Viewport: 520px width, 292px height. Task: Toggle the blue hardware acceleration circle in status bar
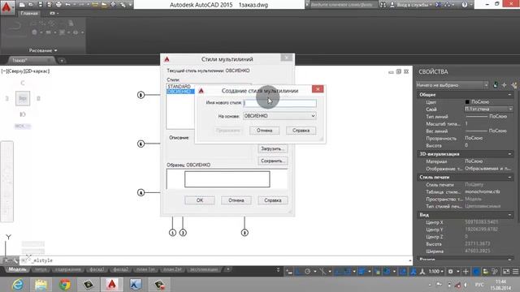[476, 272]
